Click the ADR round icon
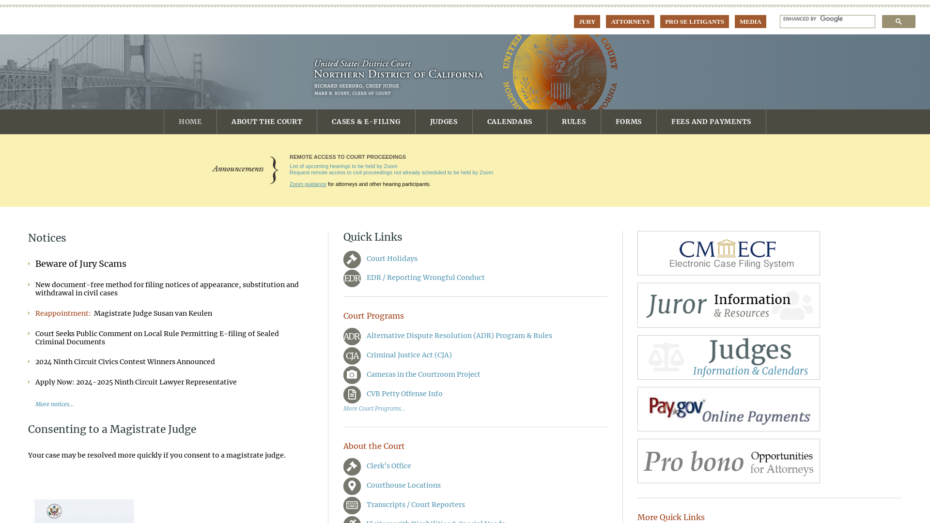 coord(352,337)
